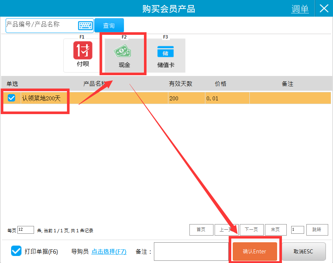The image size is (333, 263).
Task: Open the 调单 link in title bar
Action: tap(300, 9)
